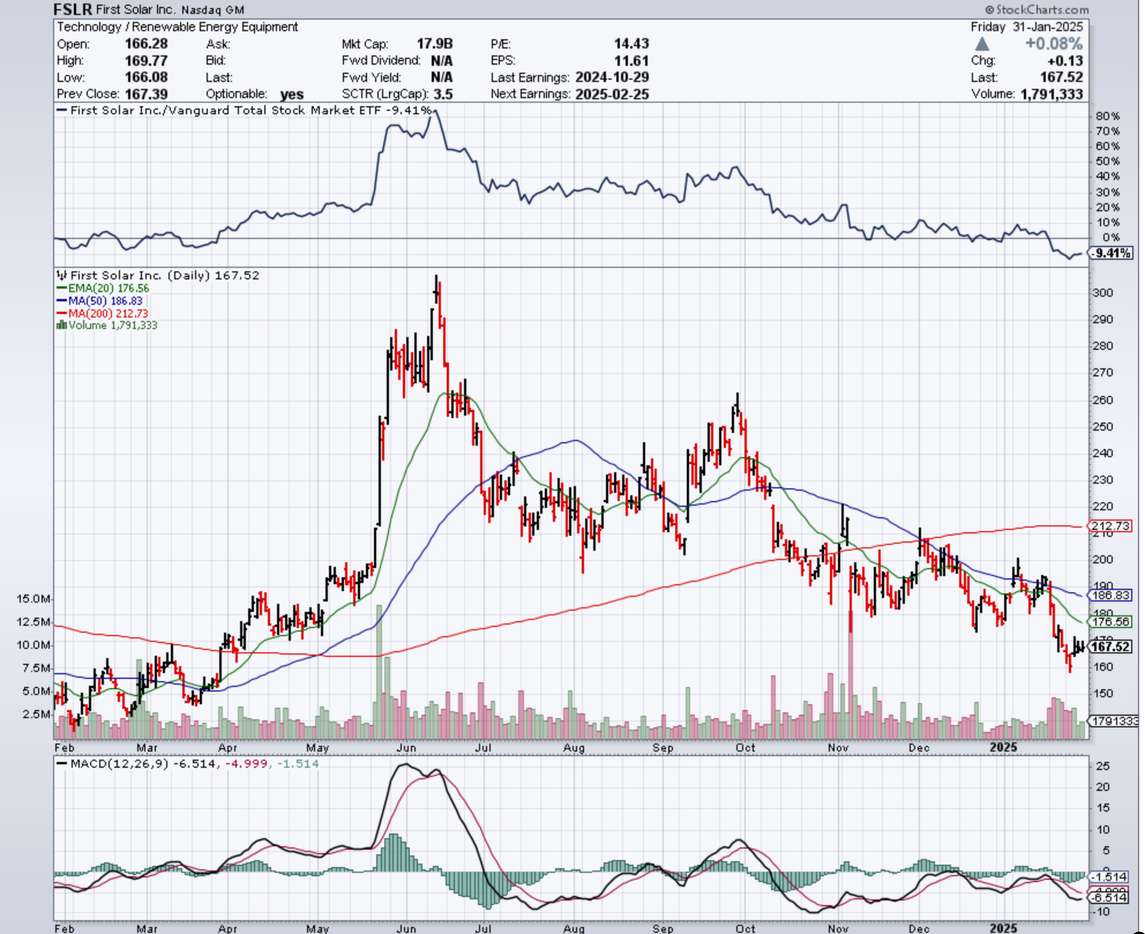Click the up-triangle price change icon
1145x934 pixels.
[982, 44]
